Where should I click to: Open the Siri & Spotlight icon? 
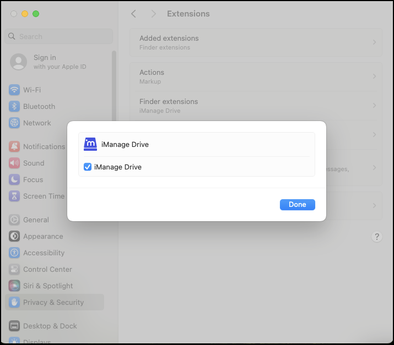14,286
